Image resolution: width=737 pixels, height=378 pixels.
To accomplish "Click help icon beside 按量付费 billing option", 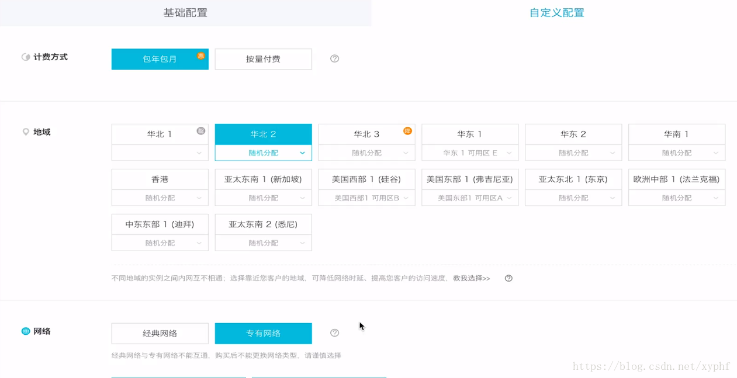I will (x=334, y=58).
